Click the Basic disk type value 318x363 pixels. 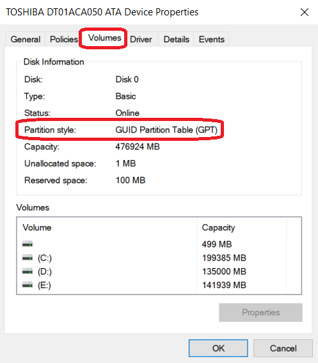pyautogui.click(x=125, y=96)
